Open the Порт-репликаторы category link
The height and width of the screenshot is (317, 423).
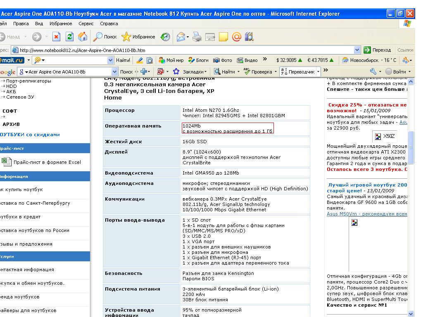pos(29,81)
